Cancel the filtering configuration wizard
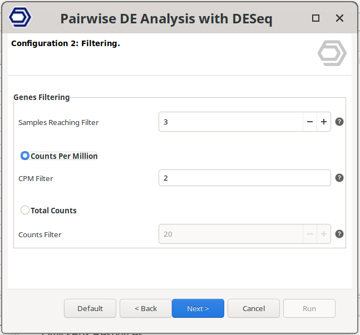The height and width of the screenshot is (335, 360). pos(254,308)
